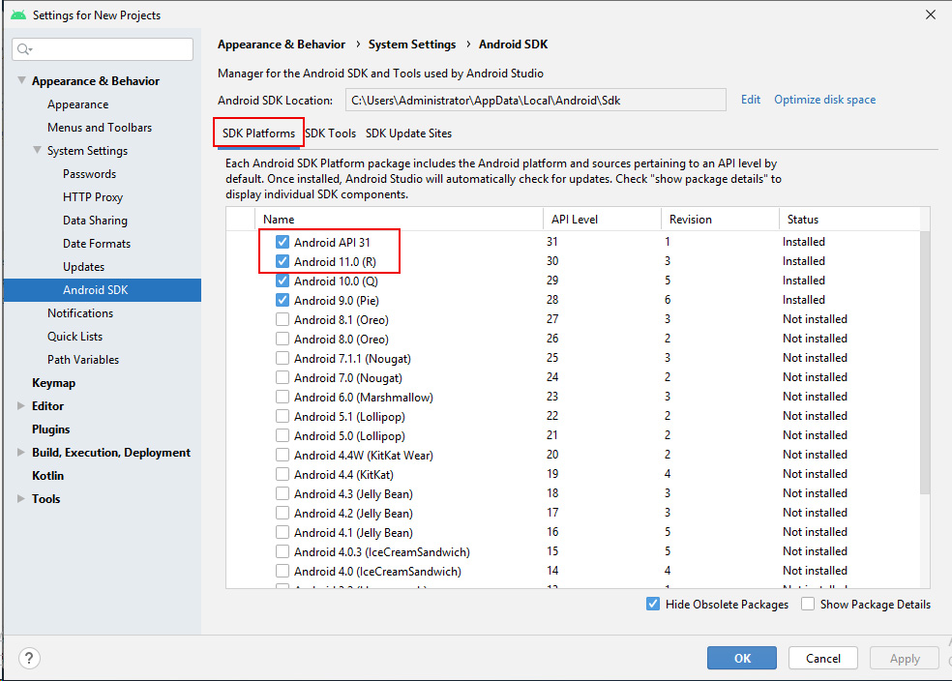Close the Settings for New Projects dialog
The image size is (952, 681).
tap(930, 15)
